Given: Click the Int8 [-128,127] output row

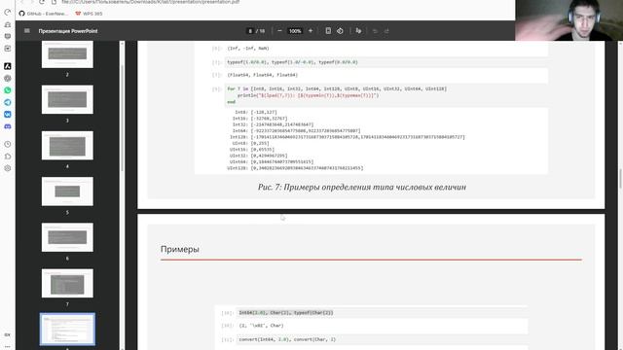Looking at the screenshot, I should point(256,113).
